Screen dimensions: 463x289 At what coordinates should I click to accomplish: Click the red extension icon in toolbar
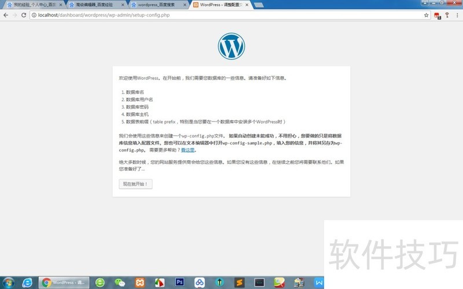(x=438, y=16)
